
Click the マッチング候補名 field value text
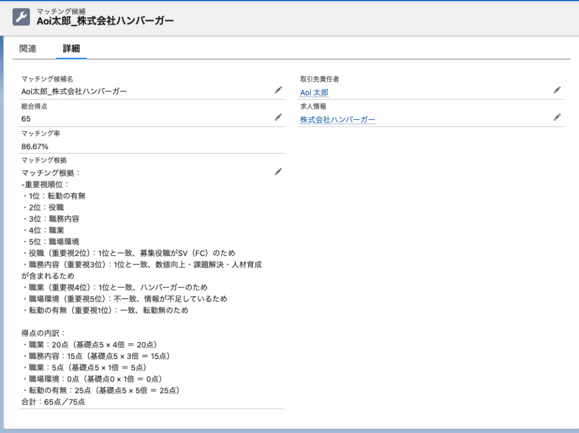coord(74,91)
